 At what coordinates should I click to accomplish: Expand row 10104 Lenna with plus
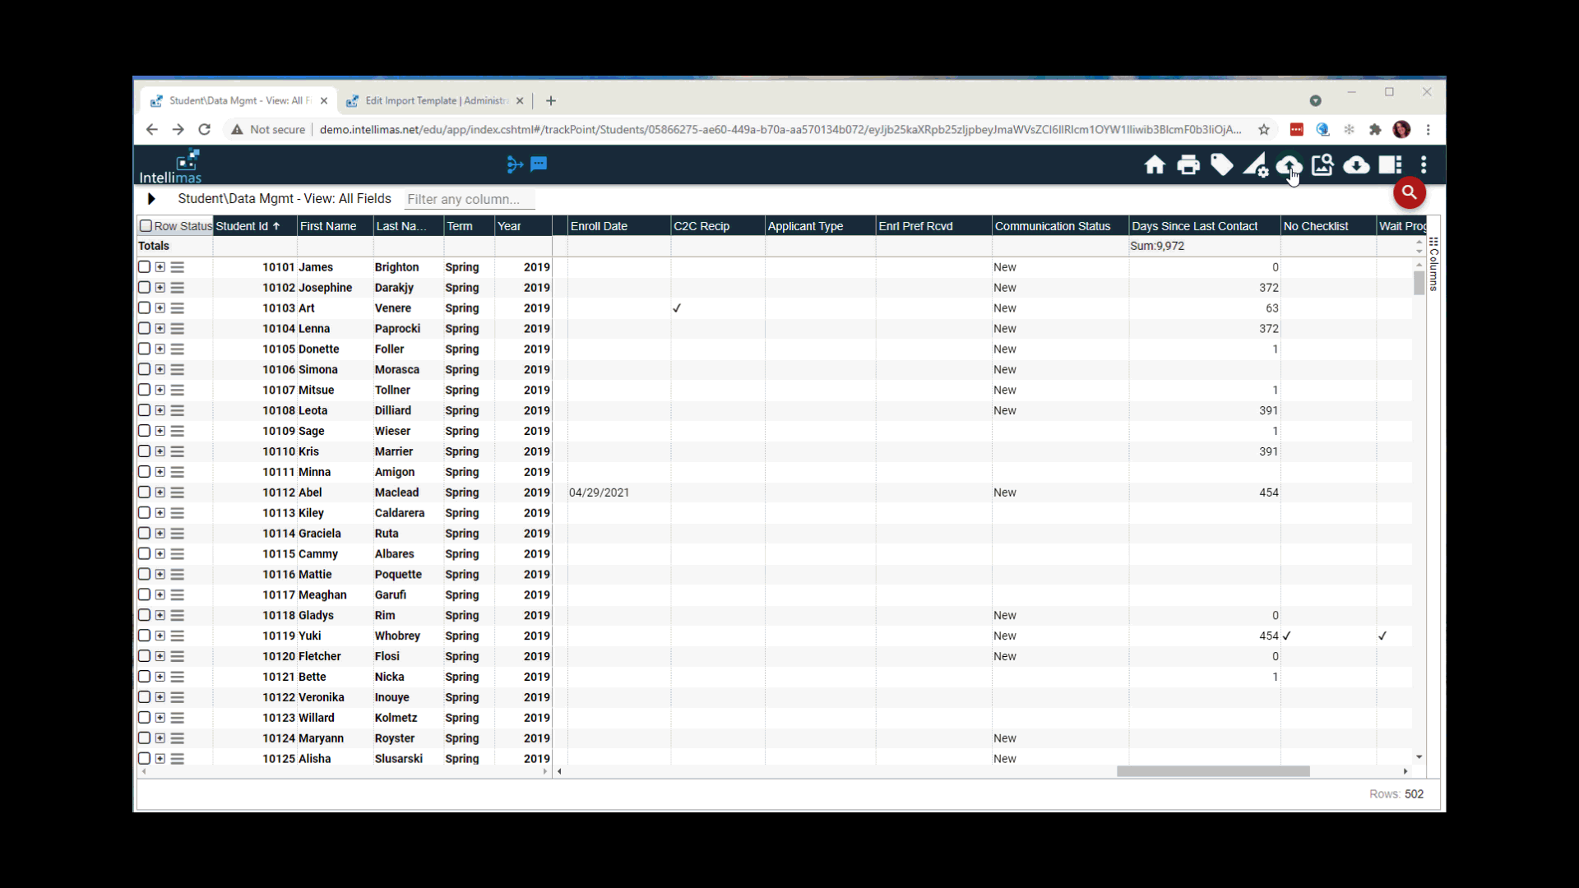pos(160,329)
